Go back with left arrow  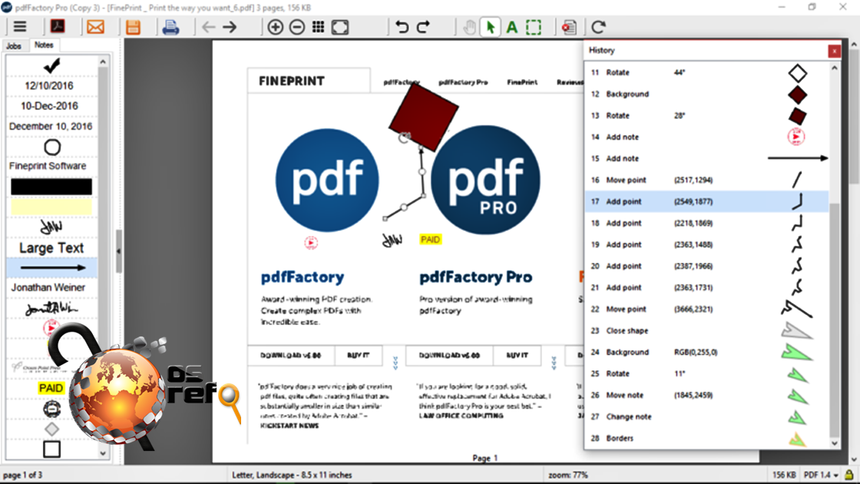208,27
